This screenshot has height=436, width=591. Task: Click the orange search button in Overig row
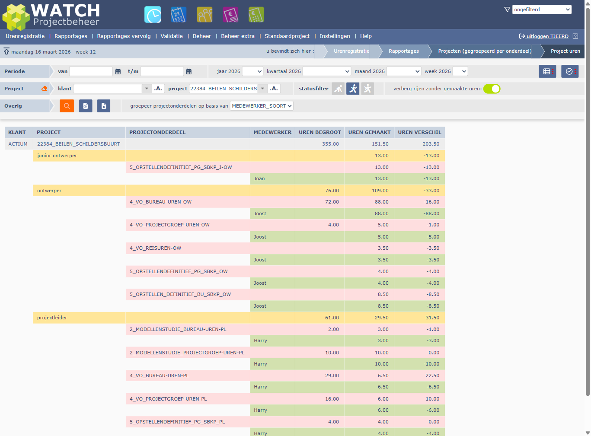67,106
